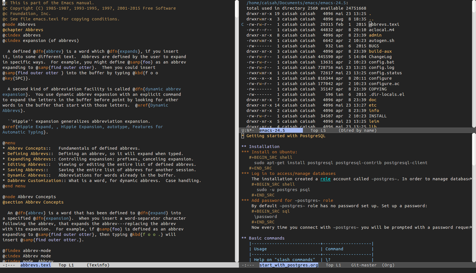This screenshot has height=273, width=476.
Task: Open configure.ac in Dired listing
Action: click(x=384, y=84)
